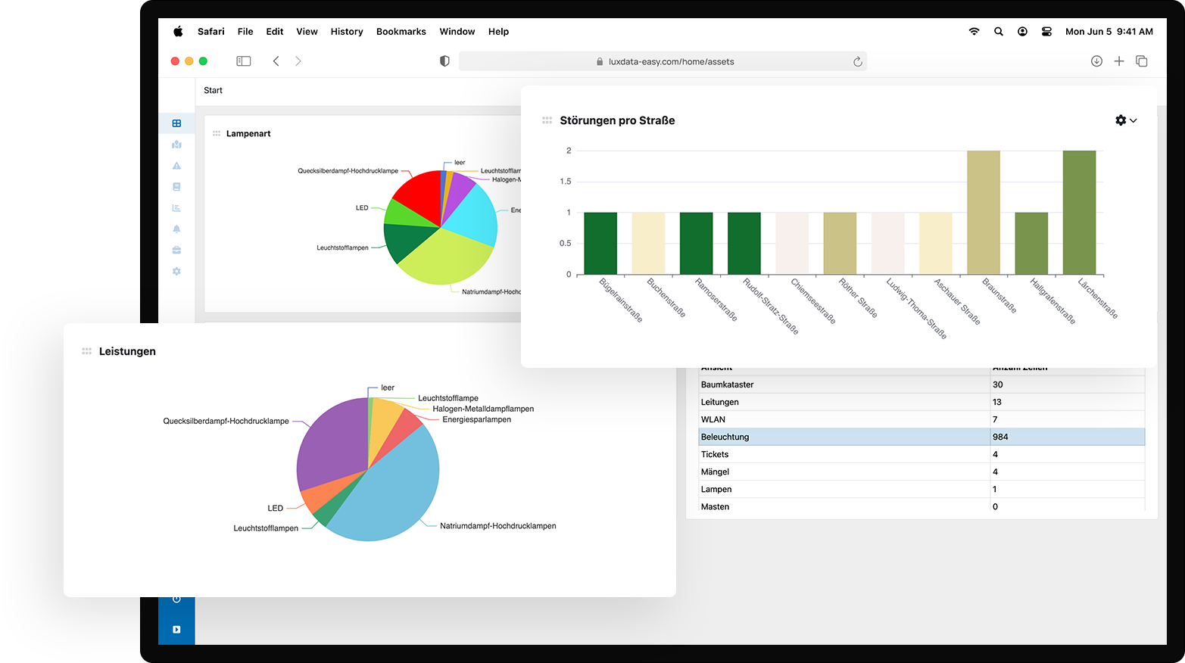
Task: Open the History menu
Action: pyautogui.click(x=347, y=32)
